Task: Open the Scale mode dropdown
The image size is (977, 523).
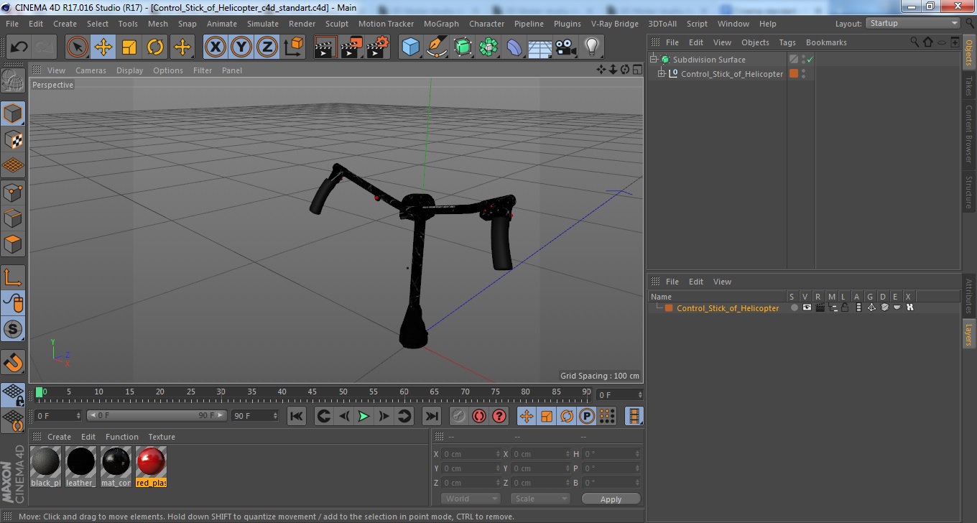Action: click(x=540, y=499)
